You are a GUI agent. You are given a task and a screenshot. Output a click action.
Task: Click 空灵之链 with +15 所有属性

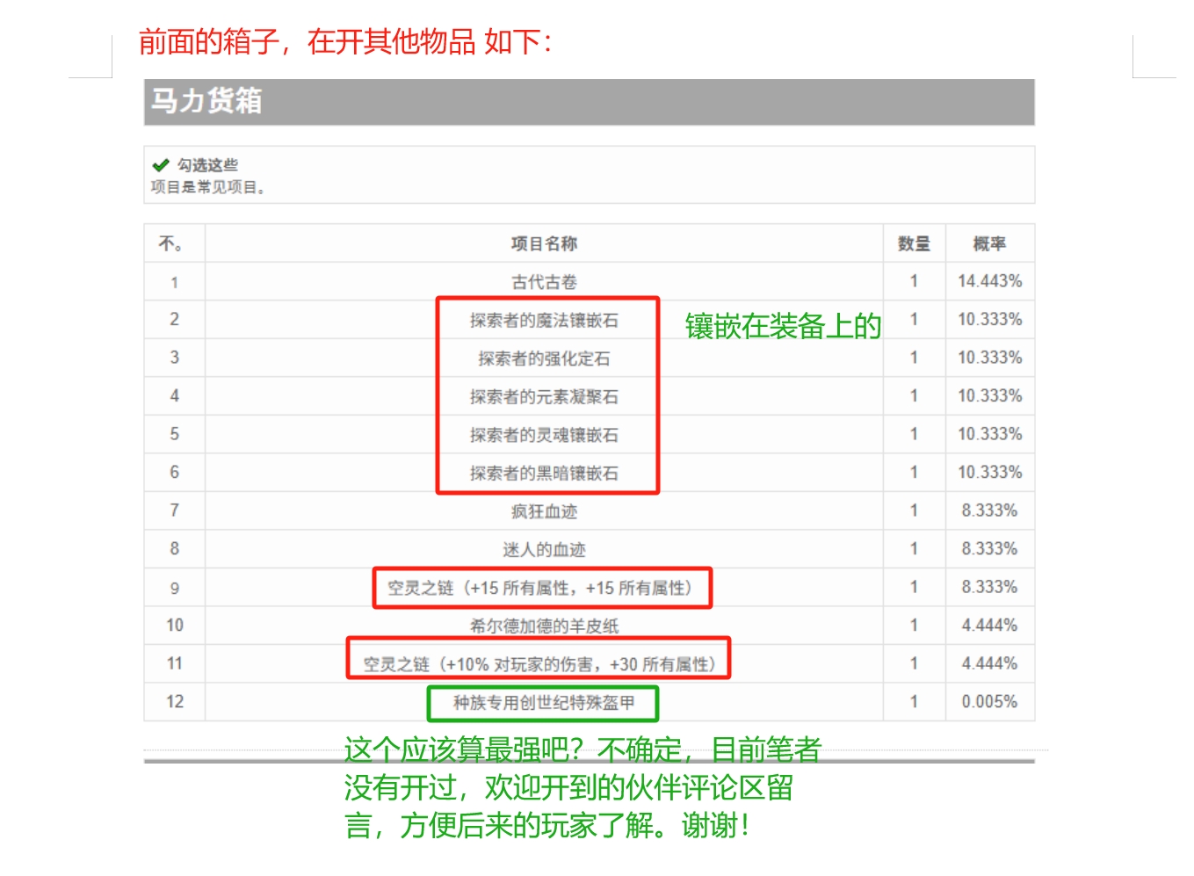point(542,588)
